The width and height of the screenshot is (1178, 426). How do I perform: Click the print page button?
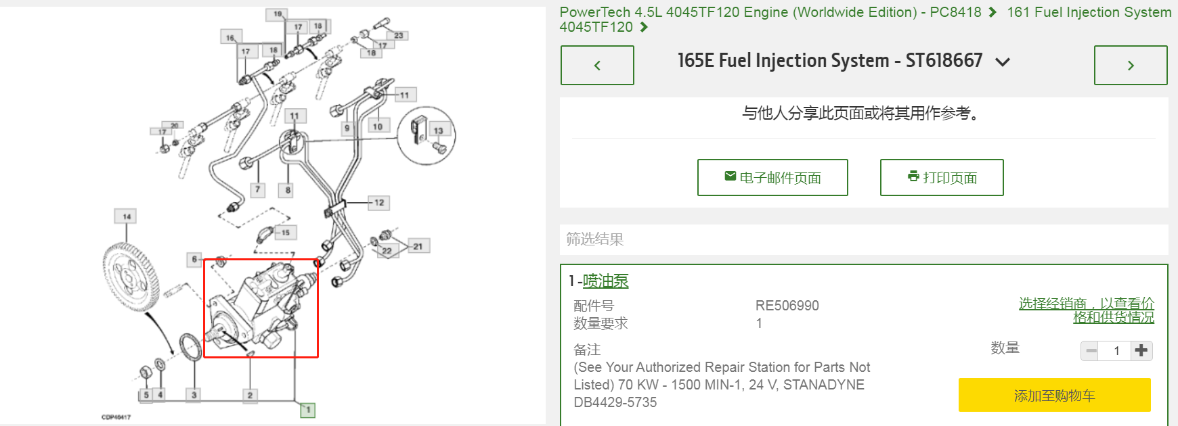(x=942, y=178)
